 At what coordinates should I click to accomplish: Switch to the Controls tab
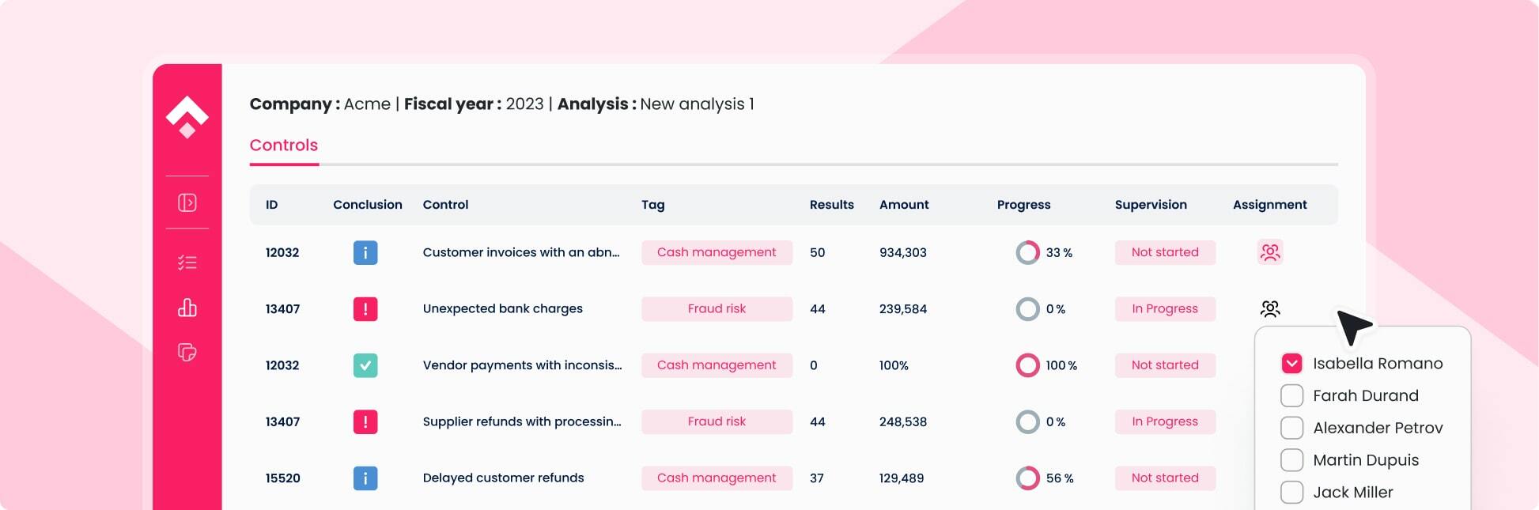tap(283, 145)
